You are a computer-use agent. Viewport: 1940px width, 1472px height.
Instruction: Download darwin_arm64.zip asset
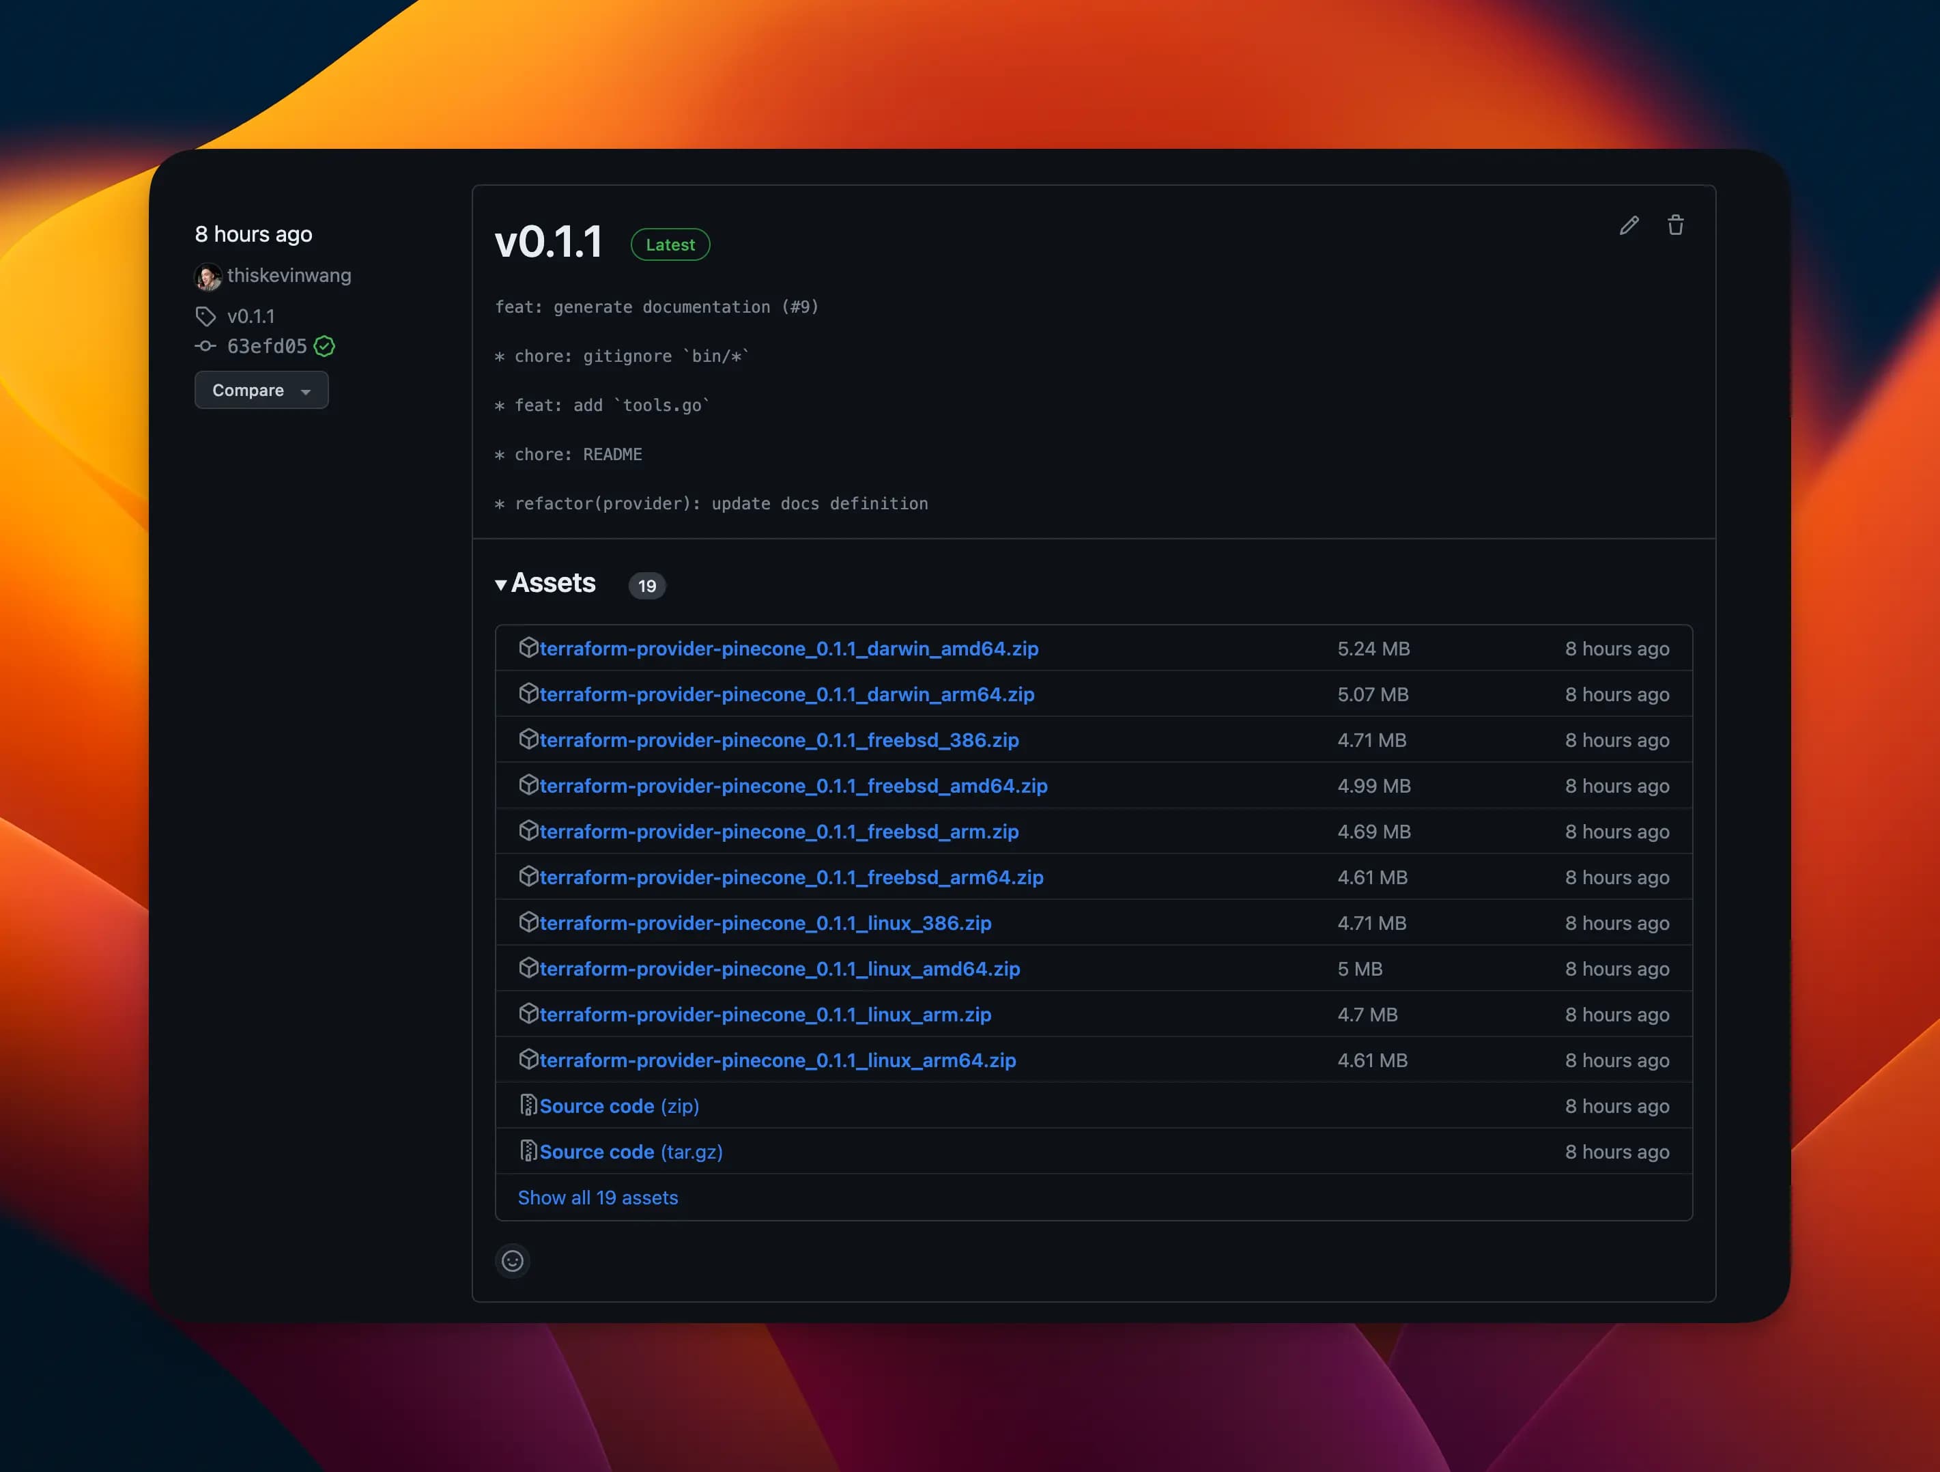pyautogui.click(x=786, y=694)
